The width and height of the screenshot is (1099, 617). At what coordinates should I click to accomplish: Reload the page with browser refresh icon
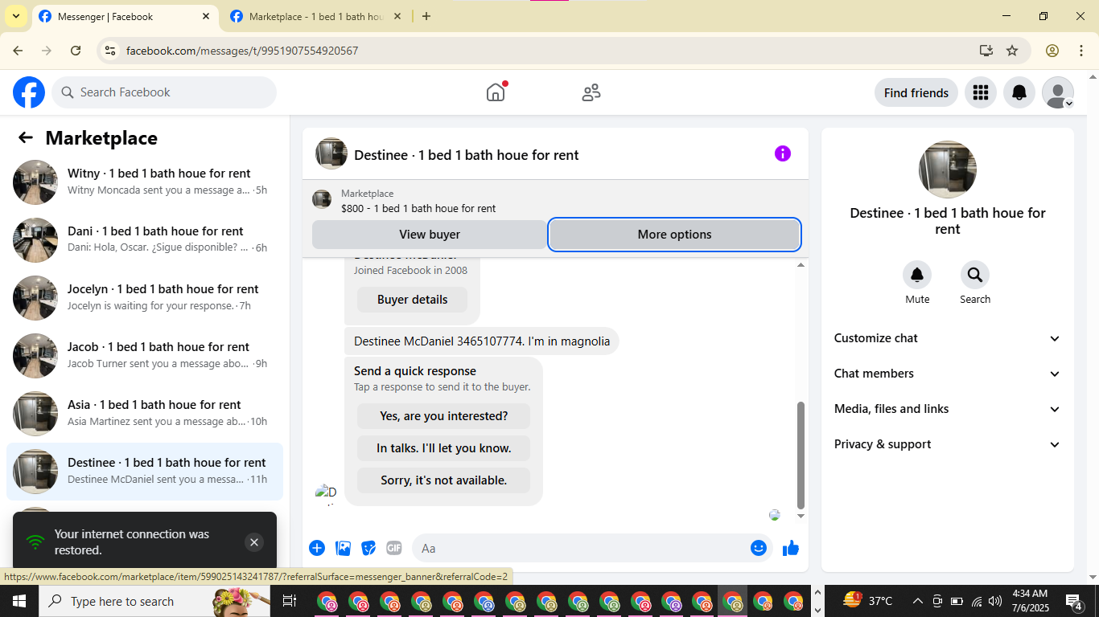coord(76,51)
